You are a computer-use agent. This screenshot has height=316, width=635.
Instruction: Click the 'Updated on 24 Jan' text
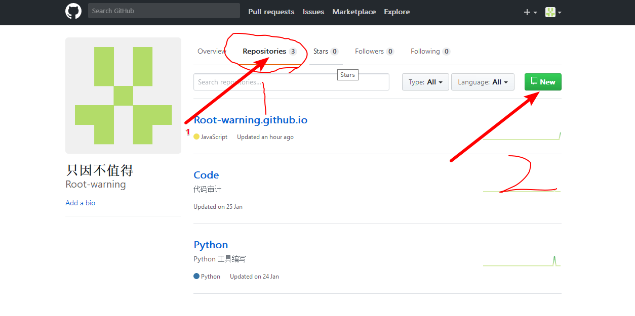click(254, 277)
